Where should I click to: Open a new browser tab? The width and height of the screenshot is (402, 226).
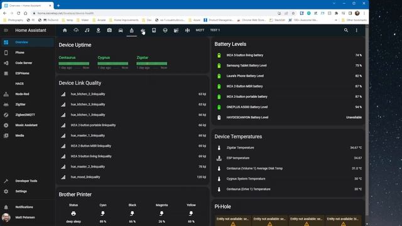tap(58, 6)
